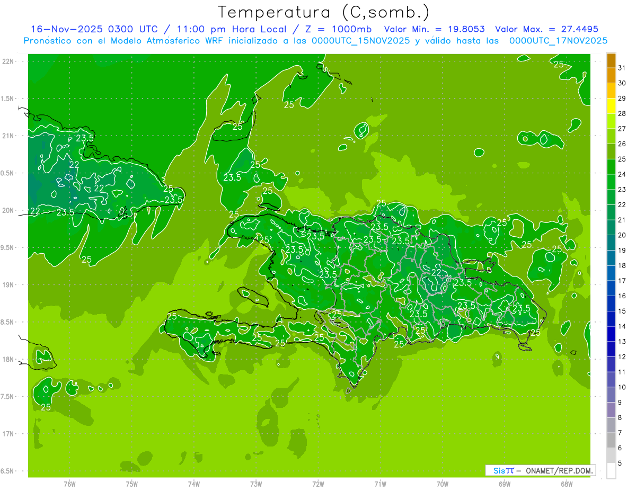The width and height of the screenshot is (636, 491).
Task: Click purple swatch between 8 and 9
Action: pos(611,410)
